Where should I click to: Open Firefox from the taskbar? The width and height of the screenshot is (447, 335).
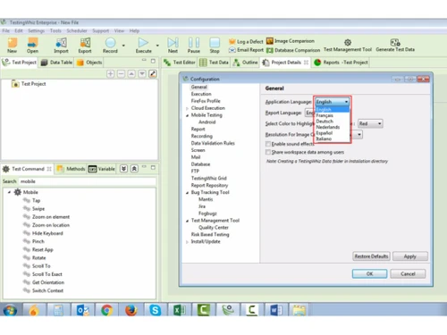(x=131, y=310)
